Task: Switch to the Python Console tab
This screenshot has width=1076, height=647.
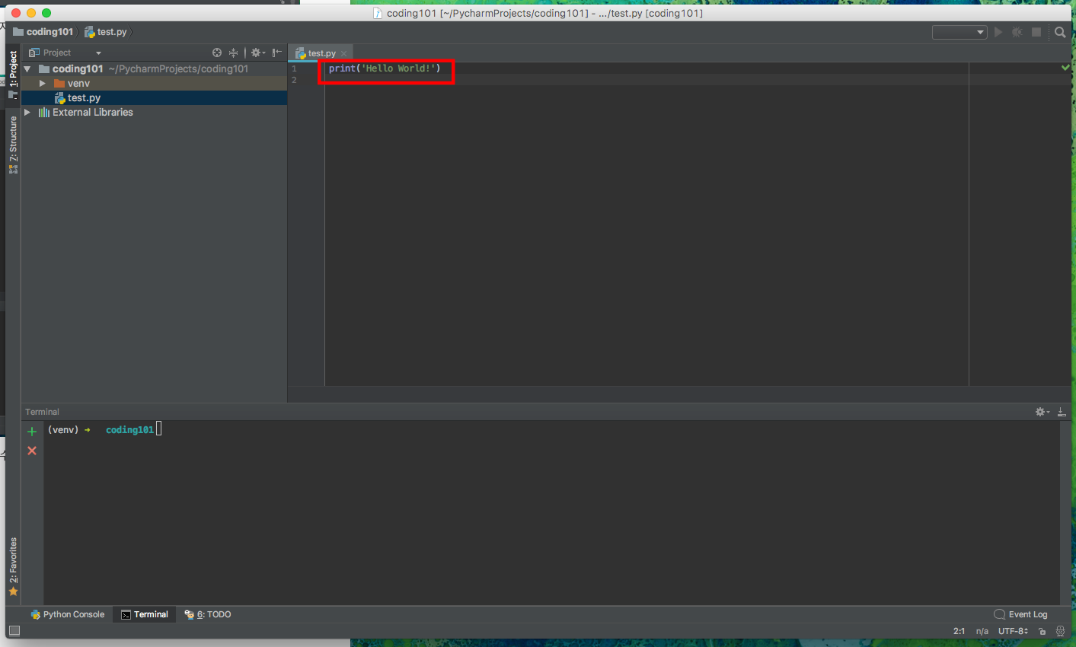Action: (x=67, y=614)
